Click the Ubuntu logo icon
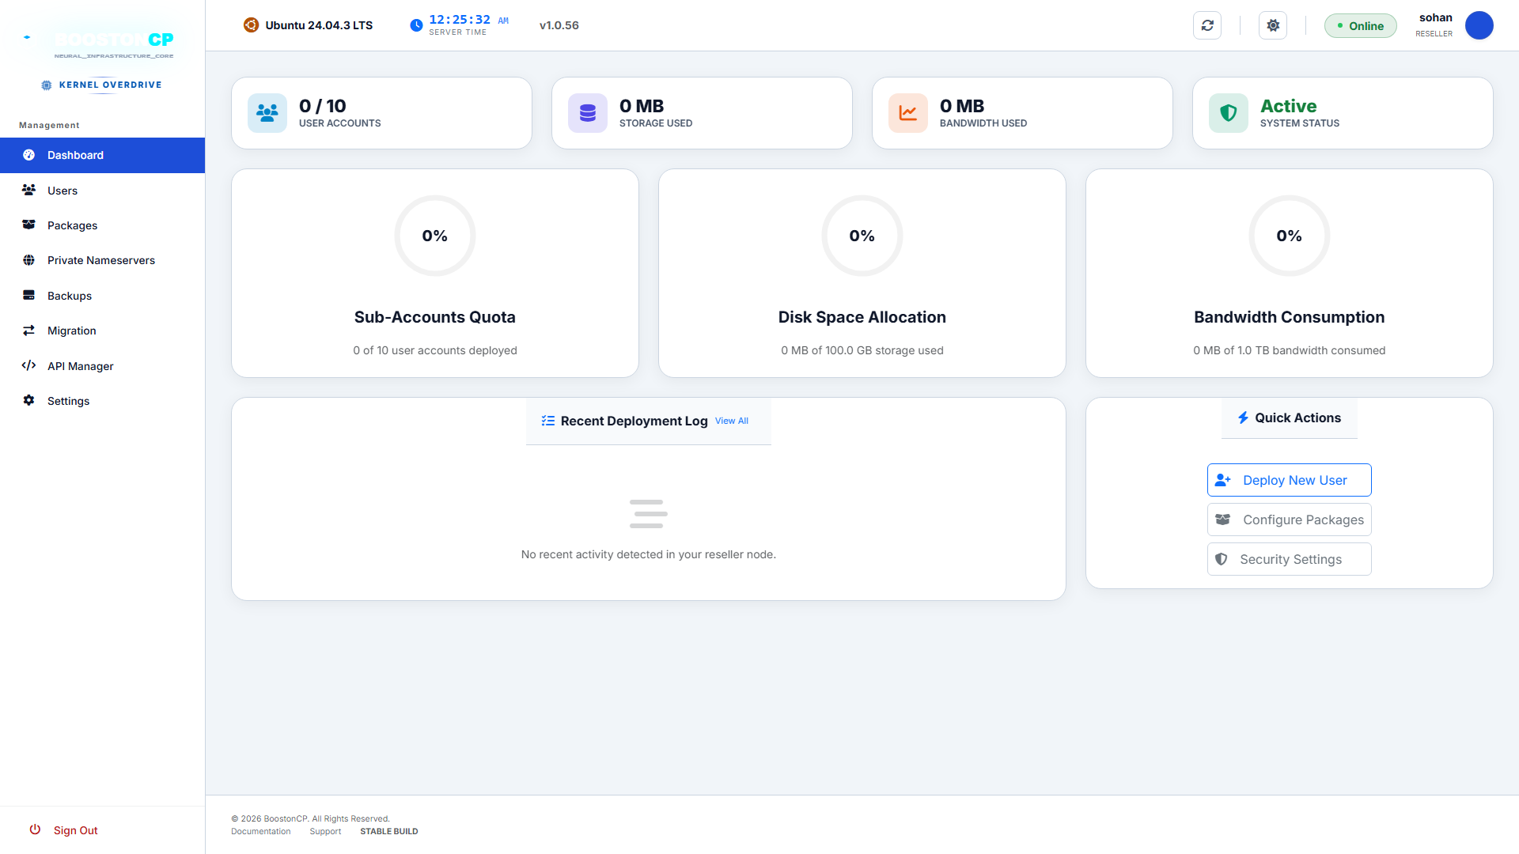Viewport: 1519px width, 854px height. point(251,25)
